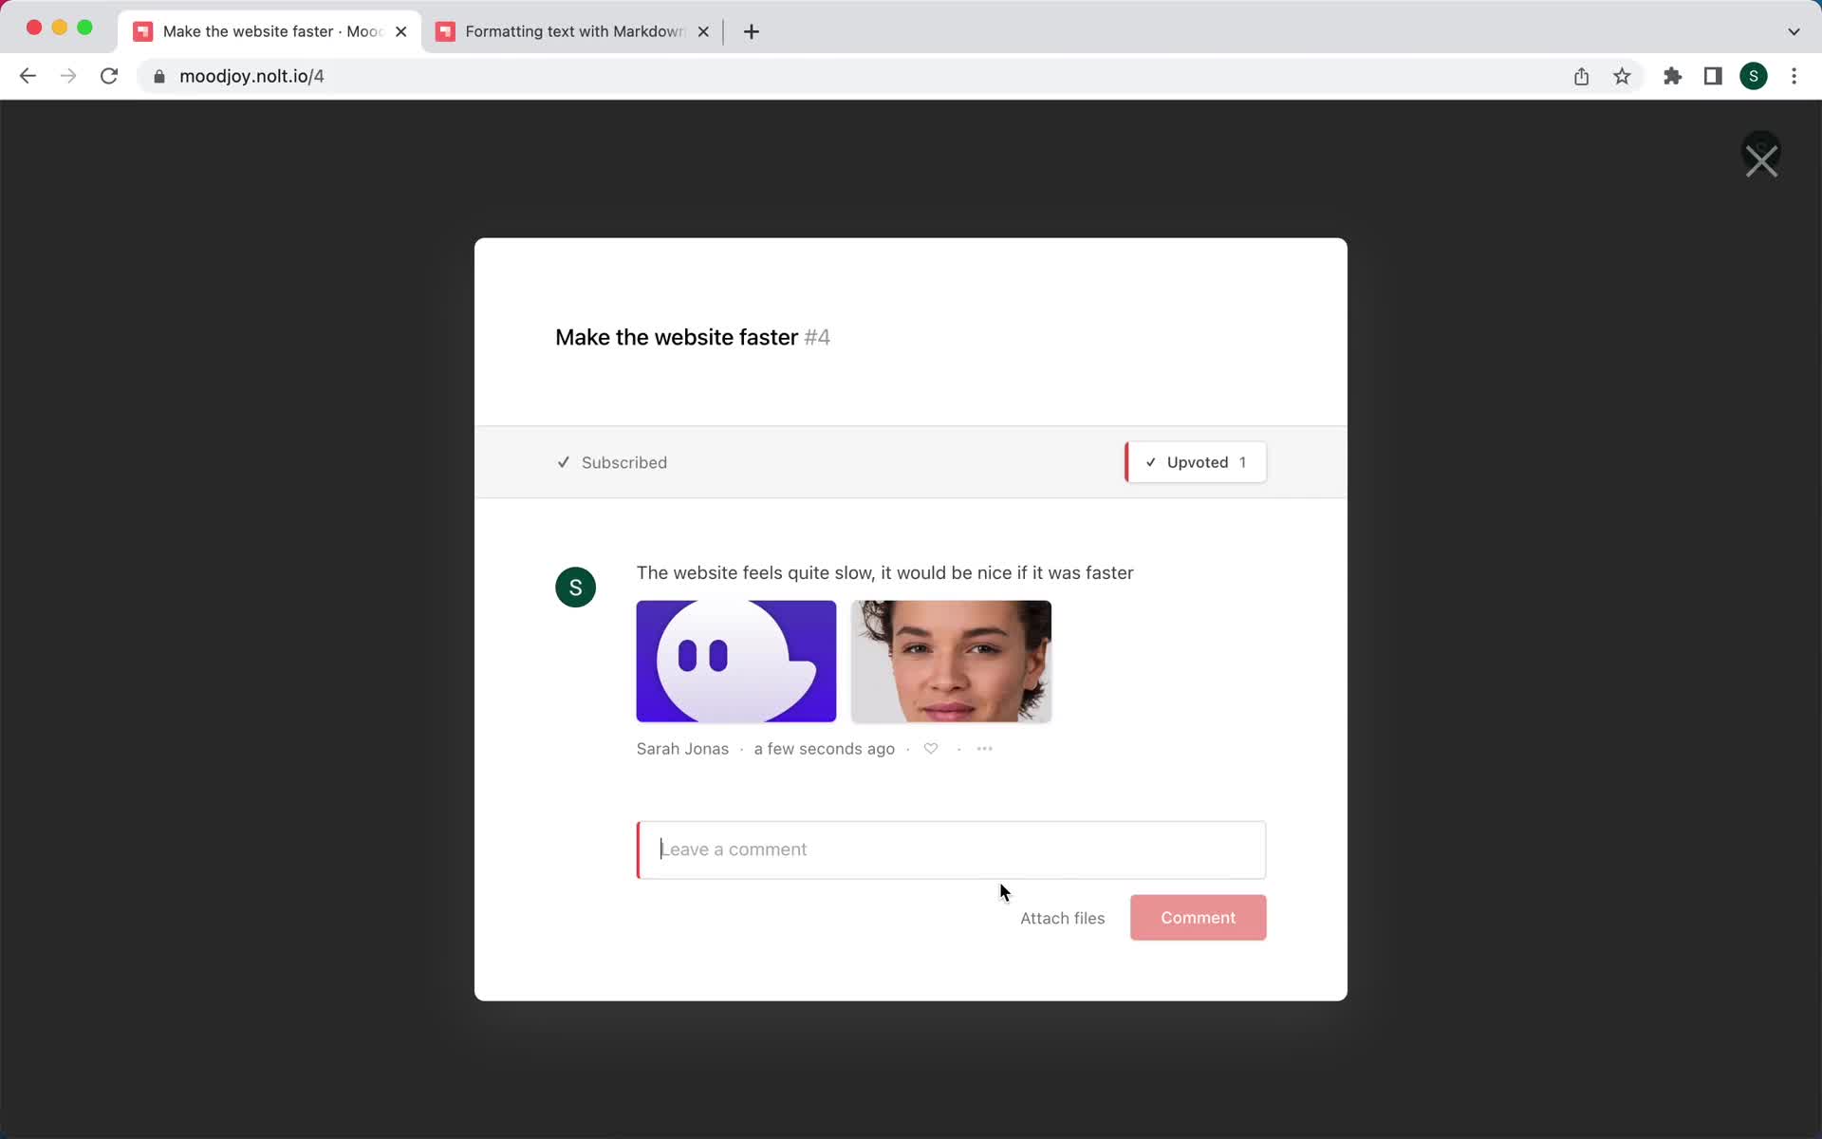Click the Attach files icon
The image size is (1822, 1139).
[1063, 917]
